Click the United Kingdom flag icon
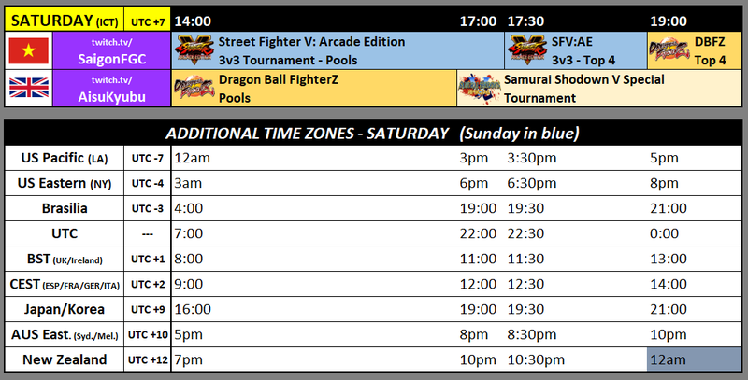The image size is (748, 380). point(29,88)
